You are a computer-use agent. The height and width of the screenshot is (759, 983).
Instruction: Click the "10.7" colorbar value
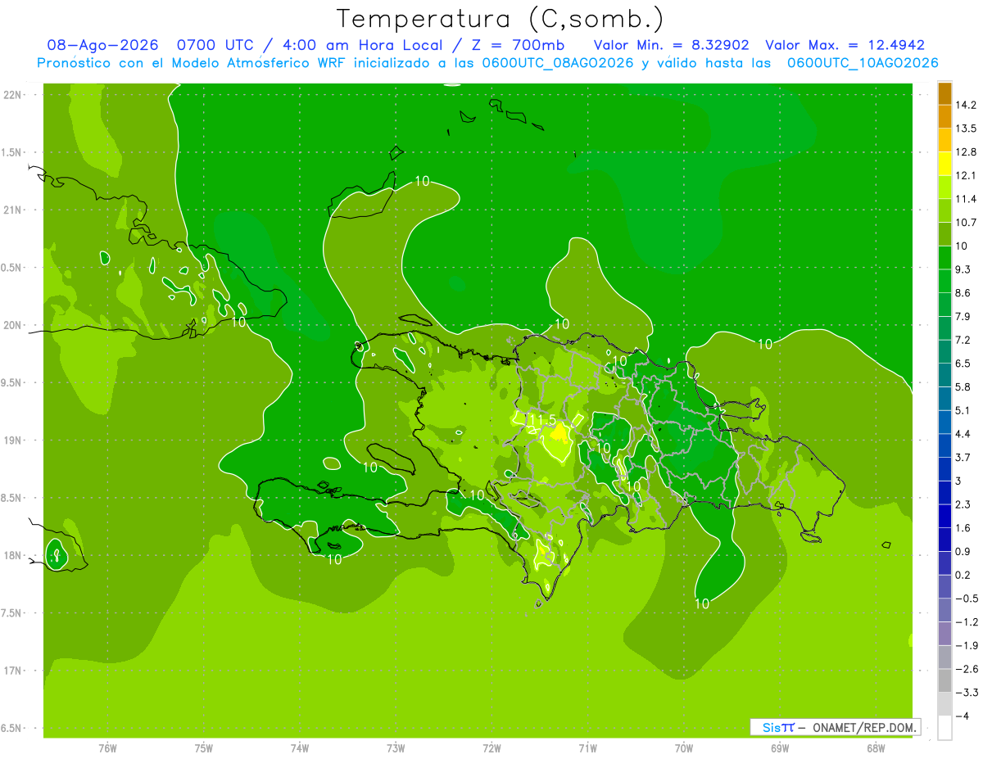tap(967, 222)
